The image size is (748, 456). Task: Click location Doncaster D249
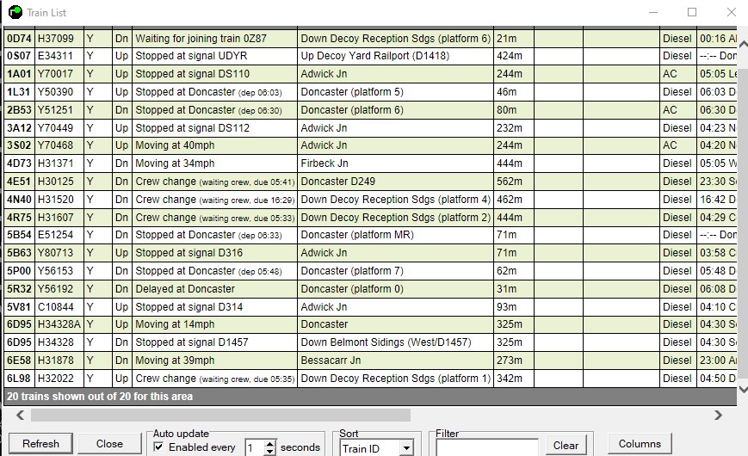pos(337,182)
